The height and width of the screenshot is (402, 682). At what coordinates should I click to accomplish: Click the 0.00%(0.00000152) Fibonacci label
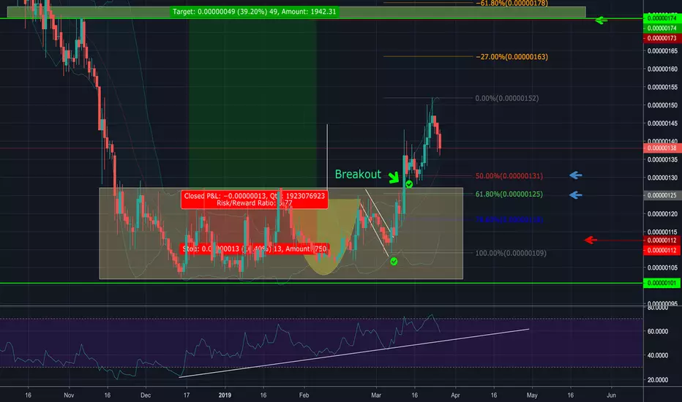tap(506, 98)
